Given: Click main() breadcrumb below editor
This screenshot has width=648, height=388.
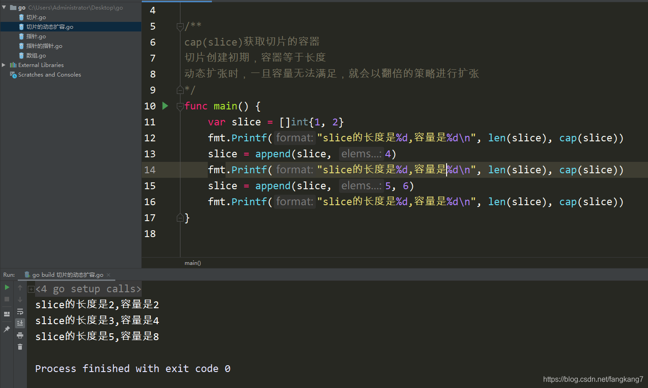Looking at the screenshot, I should click(x=193, y=263).
